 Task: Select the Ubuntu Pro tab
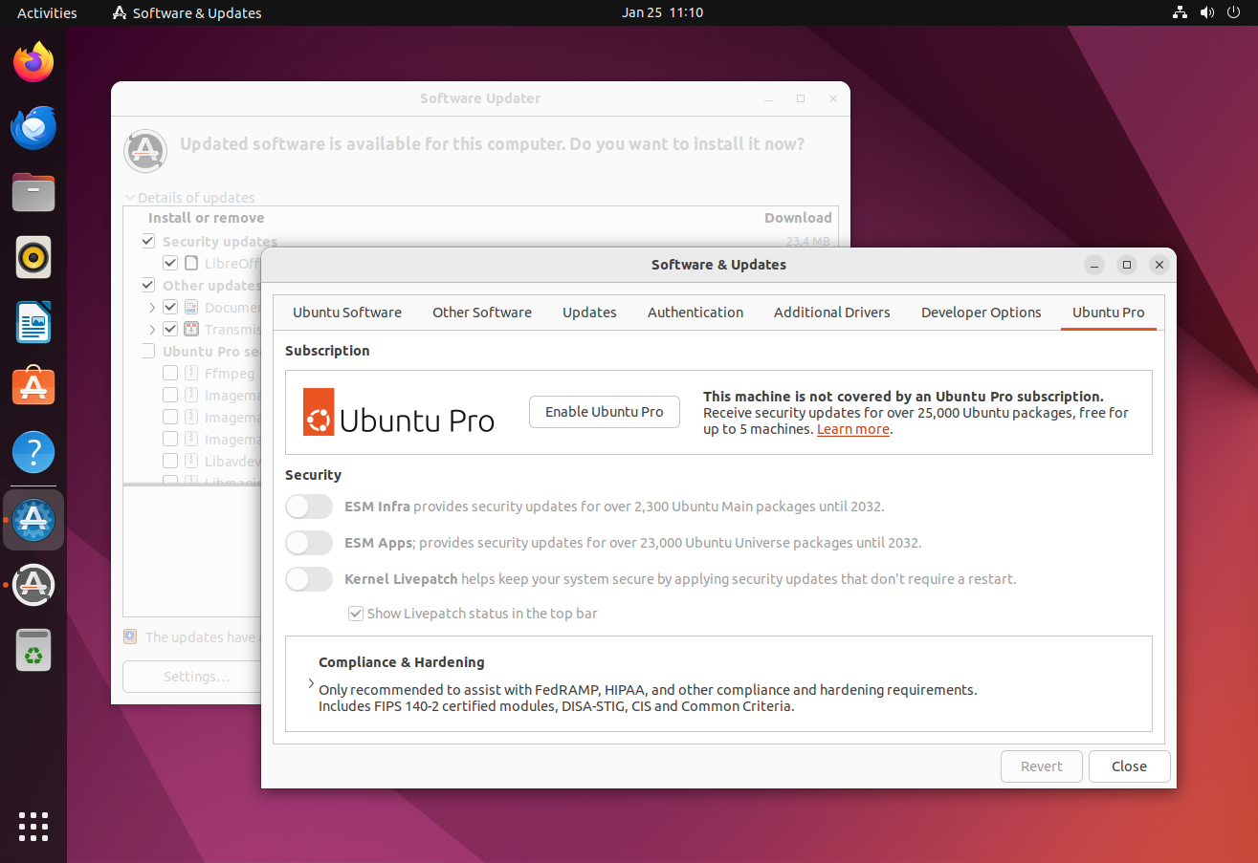click(x=1109, y=313)
